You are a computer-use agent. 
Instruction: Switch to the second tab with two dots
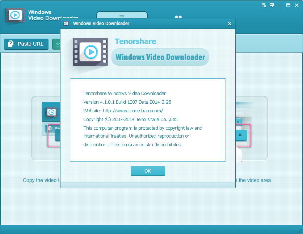coord(178,17)
